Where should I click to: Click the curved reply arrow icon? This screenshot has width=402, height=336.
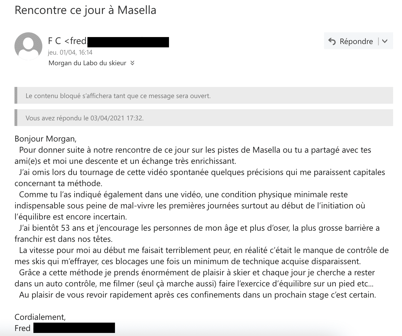click(x=332, y=42)
